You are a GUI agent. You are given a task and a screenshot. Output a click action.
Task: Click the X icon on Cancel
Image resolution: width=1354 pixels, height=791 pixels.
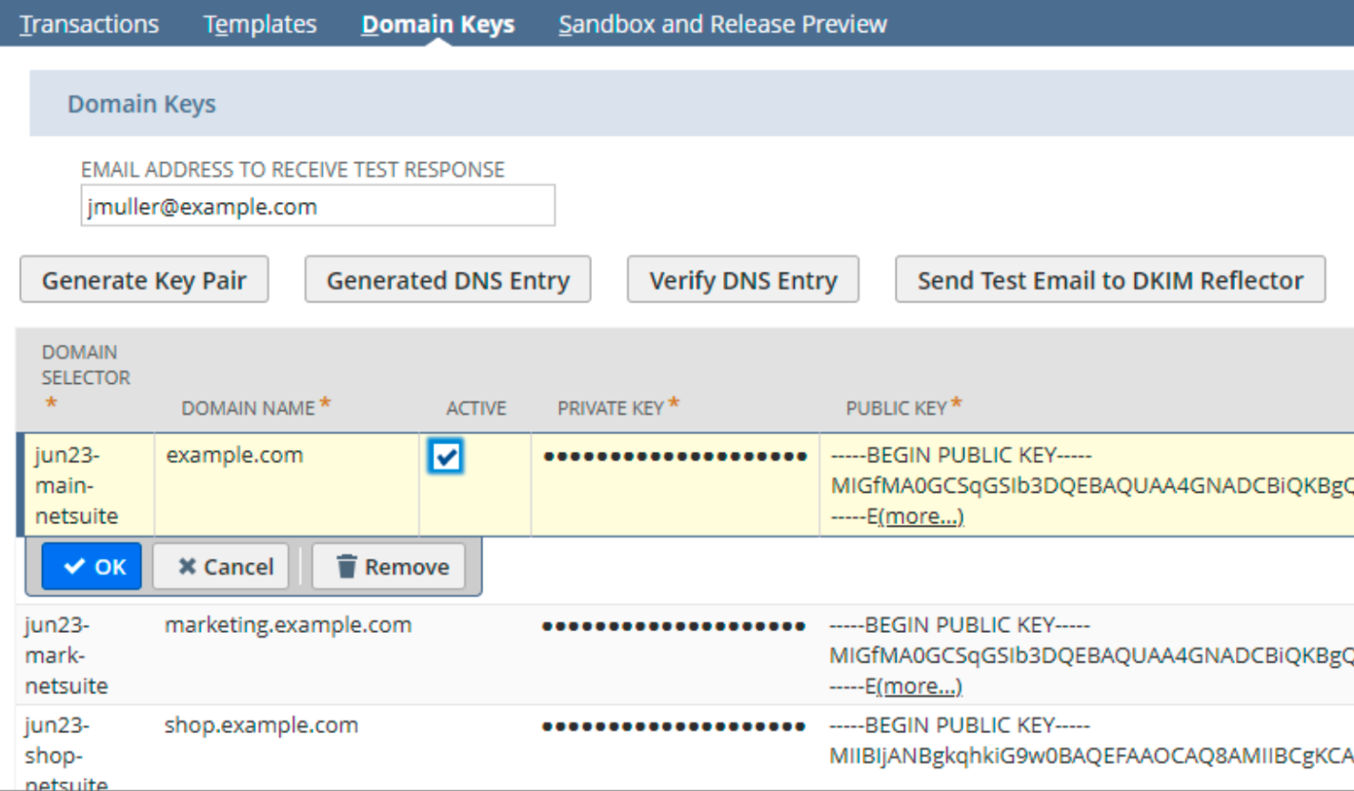(188, 566)
